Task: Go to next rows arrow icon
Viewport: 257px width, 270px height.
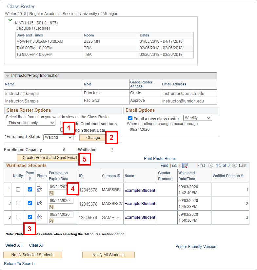Action: tap(235, 166)
